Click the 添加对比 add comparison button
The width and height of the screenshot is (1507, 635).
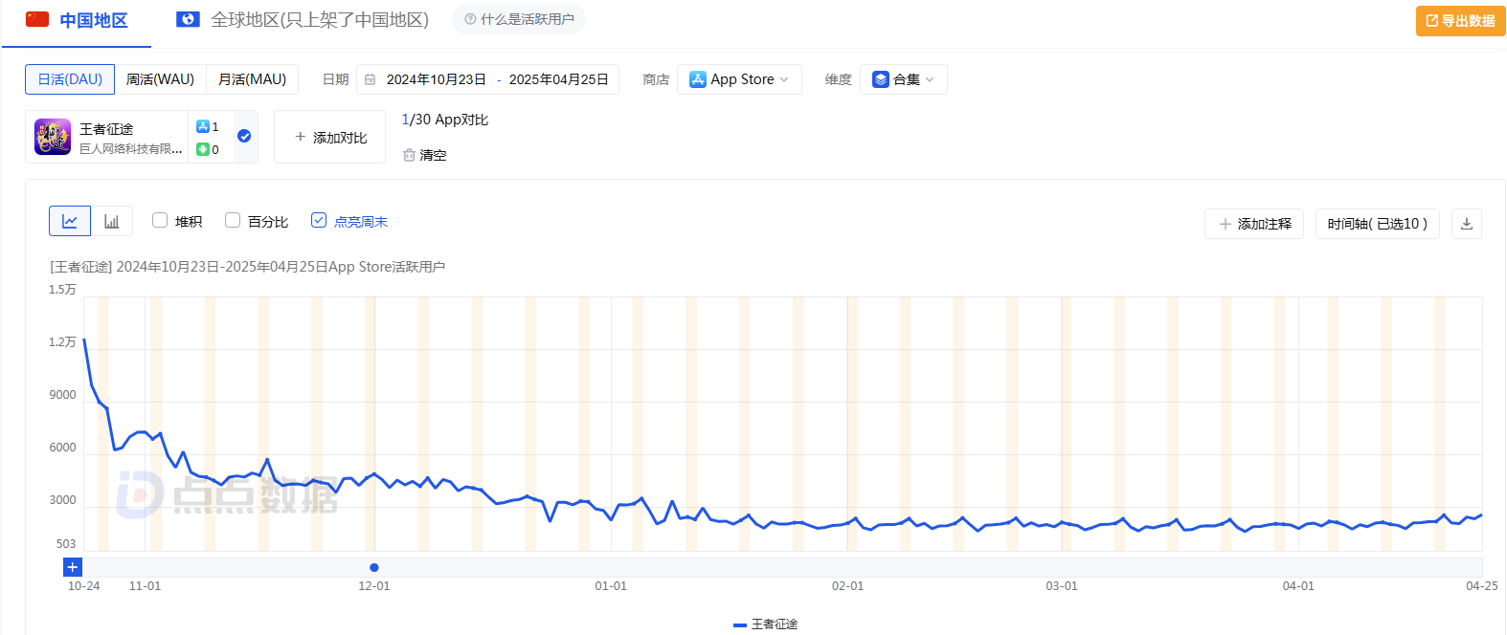click(x=330, y=138)
